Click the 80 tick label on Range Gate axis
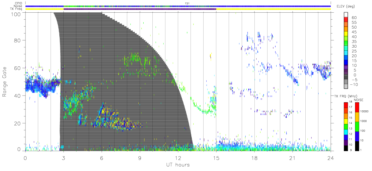Viewport: 372px width, 171px height. point(18,40)
